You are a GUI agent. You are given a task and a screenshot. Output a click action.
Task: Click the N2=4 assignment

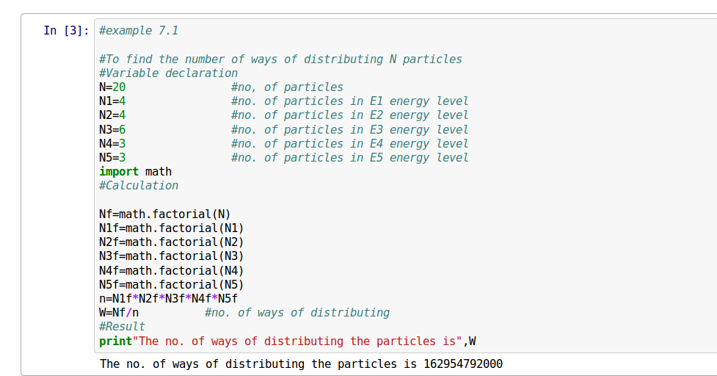point(112,115)
